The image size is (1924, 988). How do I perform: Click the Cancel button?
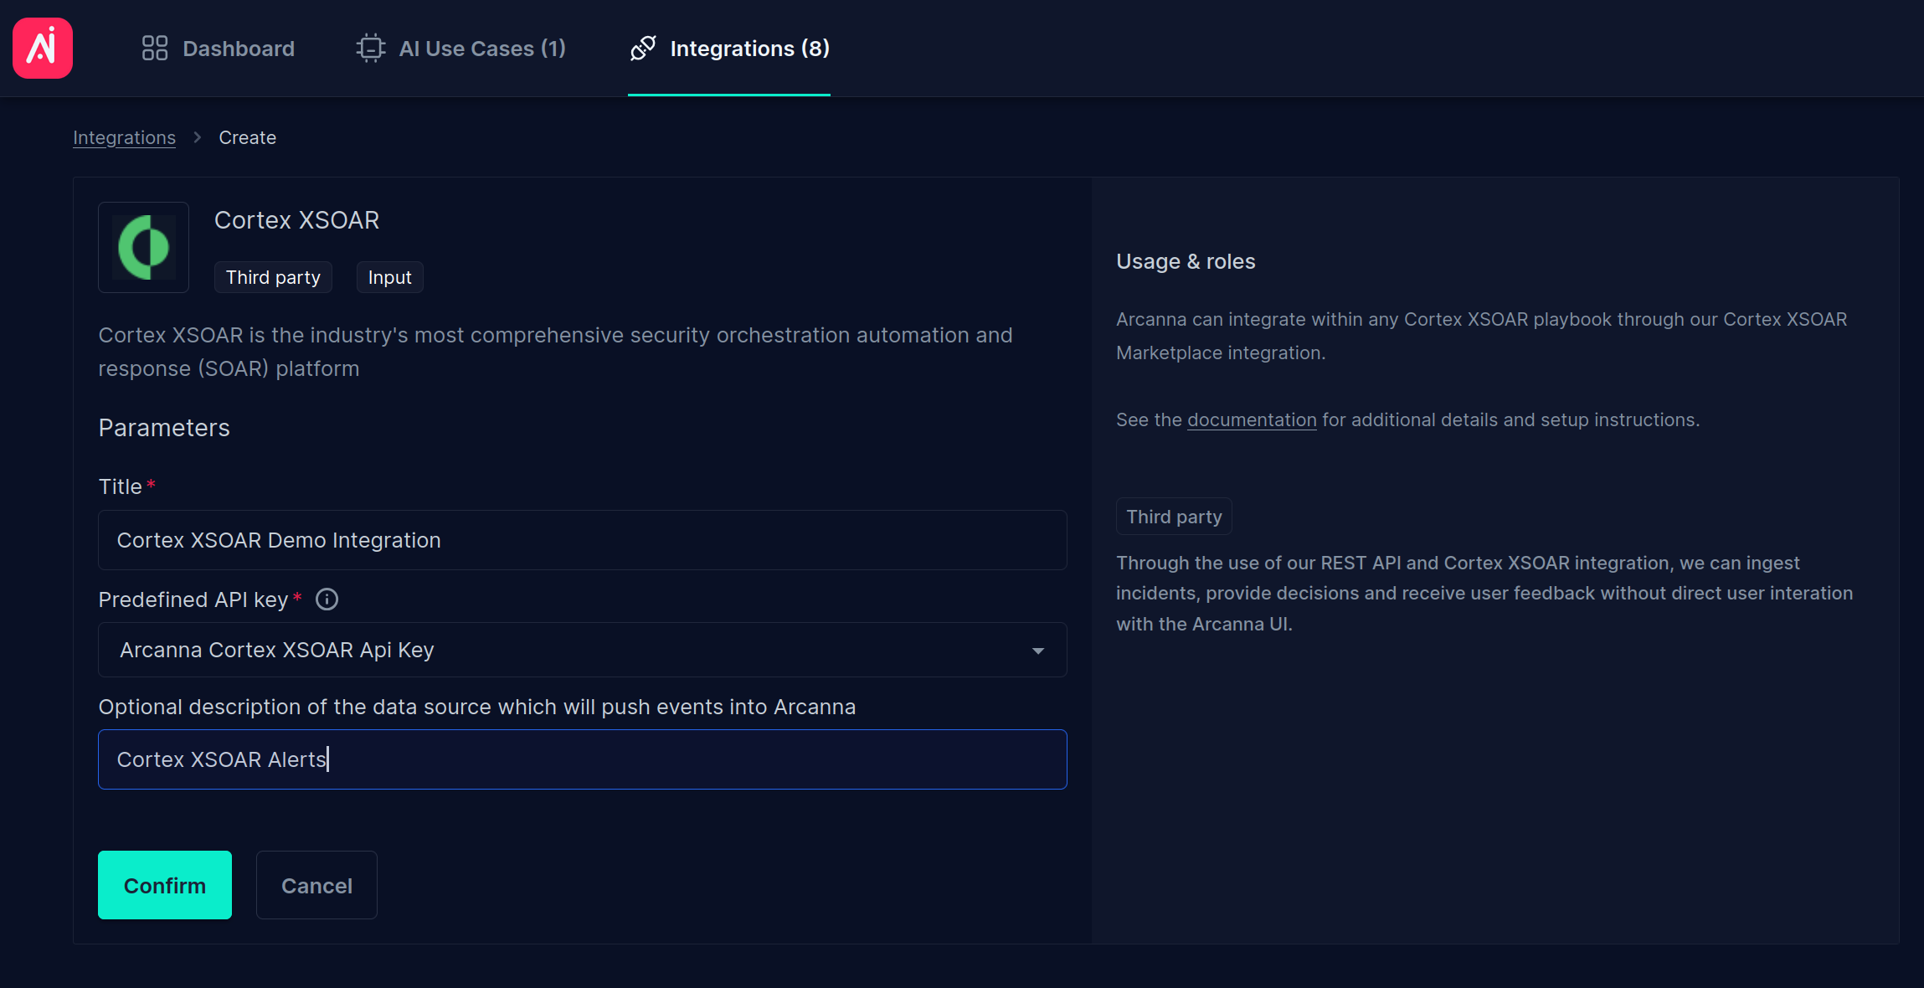pyautogui.click(x=316, y=885)
